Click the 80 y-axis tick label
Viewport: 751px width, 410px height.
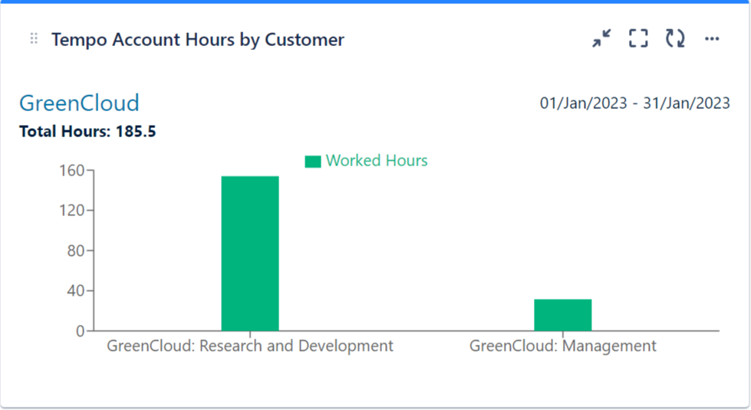[74, 251]
